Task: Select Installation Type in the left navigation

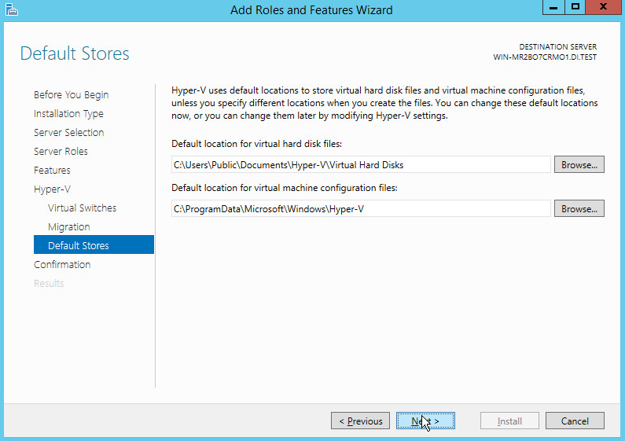Action: click(x=68, y=114)
